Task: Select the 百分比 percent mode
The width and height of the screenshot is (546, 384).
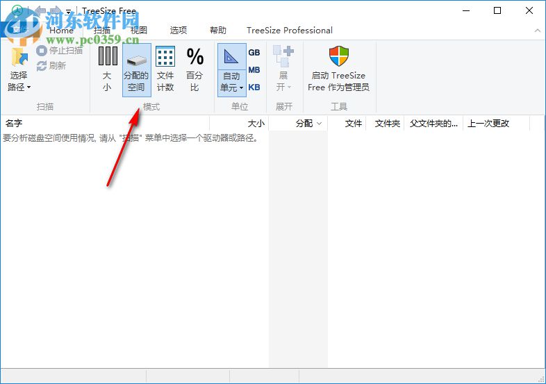Action: (x=195, y=69)
